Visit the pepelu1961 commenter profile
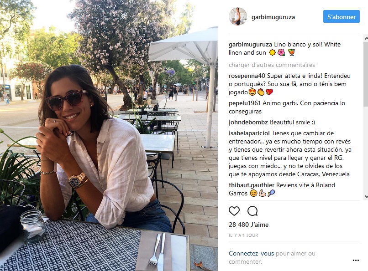 pyautogui.click(x=245, y=103)
